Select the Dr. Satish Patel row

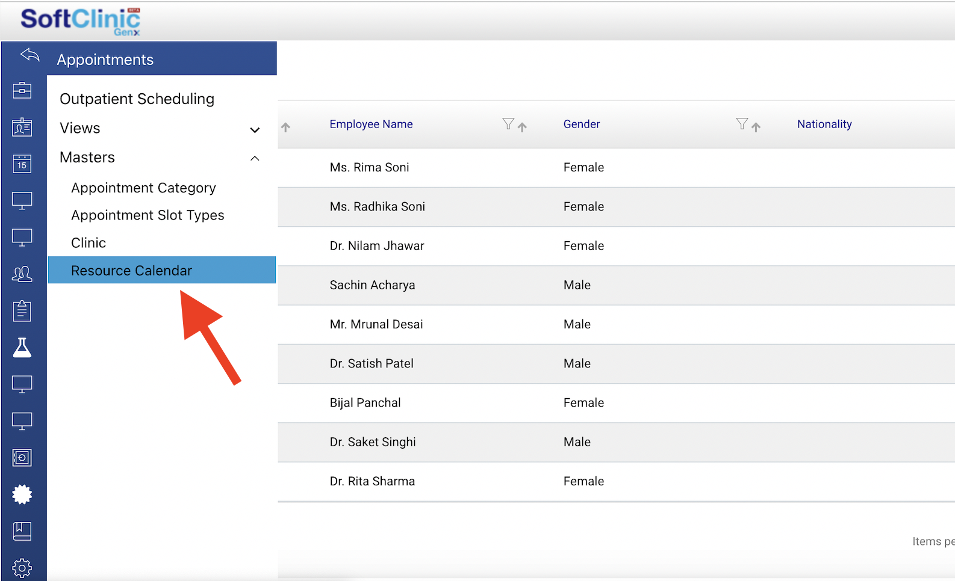point(372,363)
